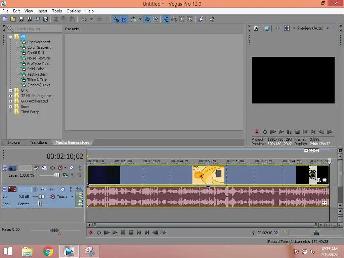Expand the GPU Accelerated folder
The width and height of the screenshot is (344, 258).
click(x=10, y=101)
